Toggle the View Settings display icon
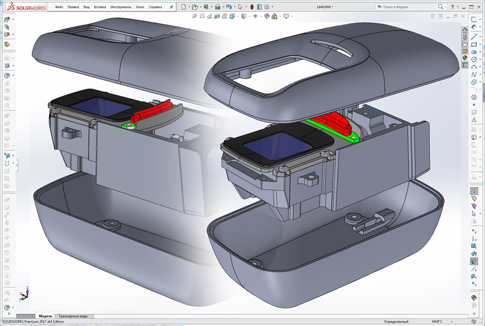The width and height of the screenshot is (485, 326). point(286,16)
